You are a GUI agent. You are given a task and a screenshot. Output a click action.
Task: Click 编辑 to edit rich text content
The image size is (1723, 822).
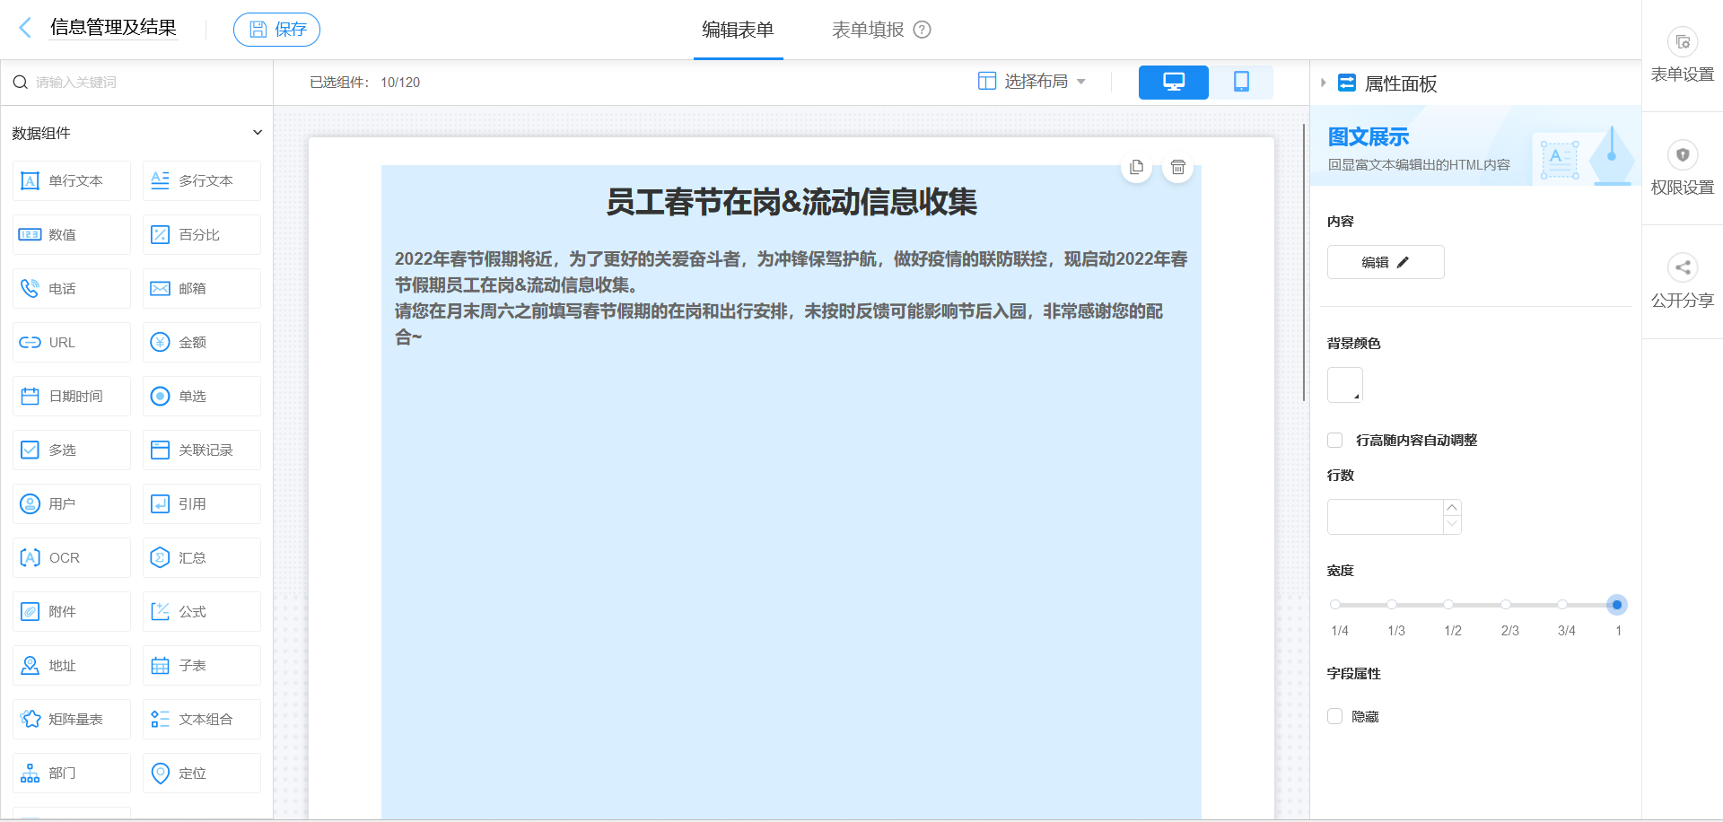(x=1385, y=261)
